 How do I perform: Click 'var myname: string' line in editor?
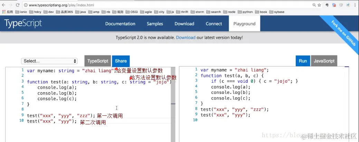pos(72,70)
